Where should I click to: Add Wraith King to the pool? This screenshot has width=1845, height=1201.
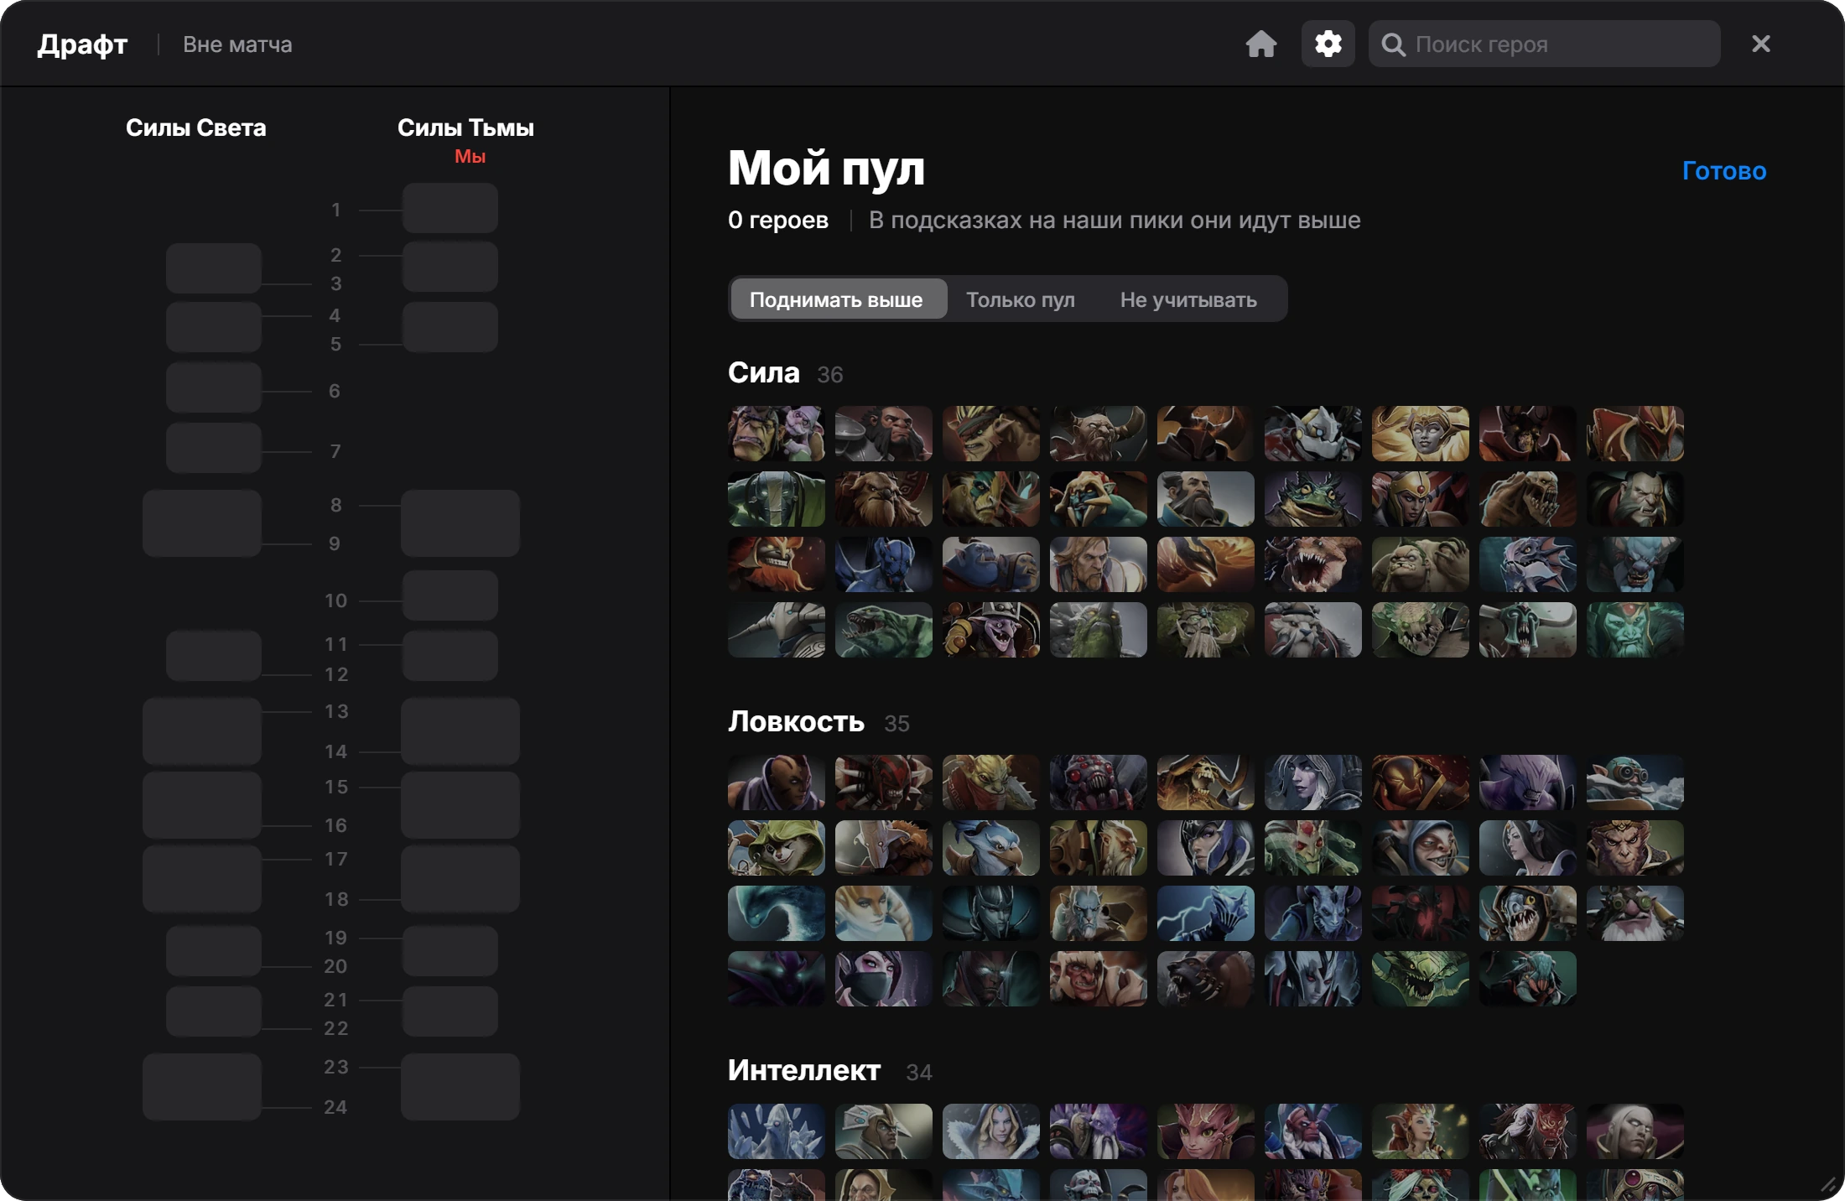pos(1635,630)
